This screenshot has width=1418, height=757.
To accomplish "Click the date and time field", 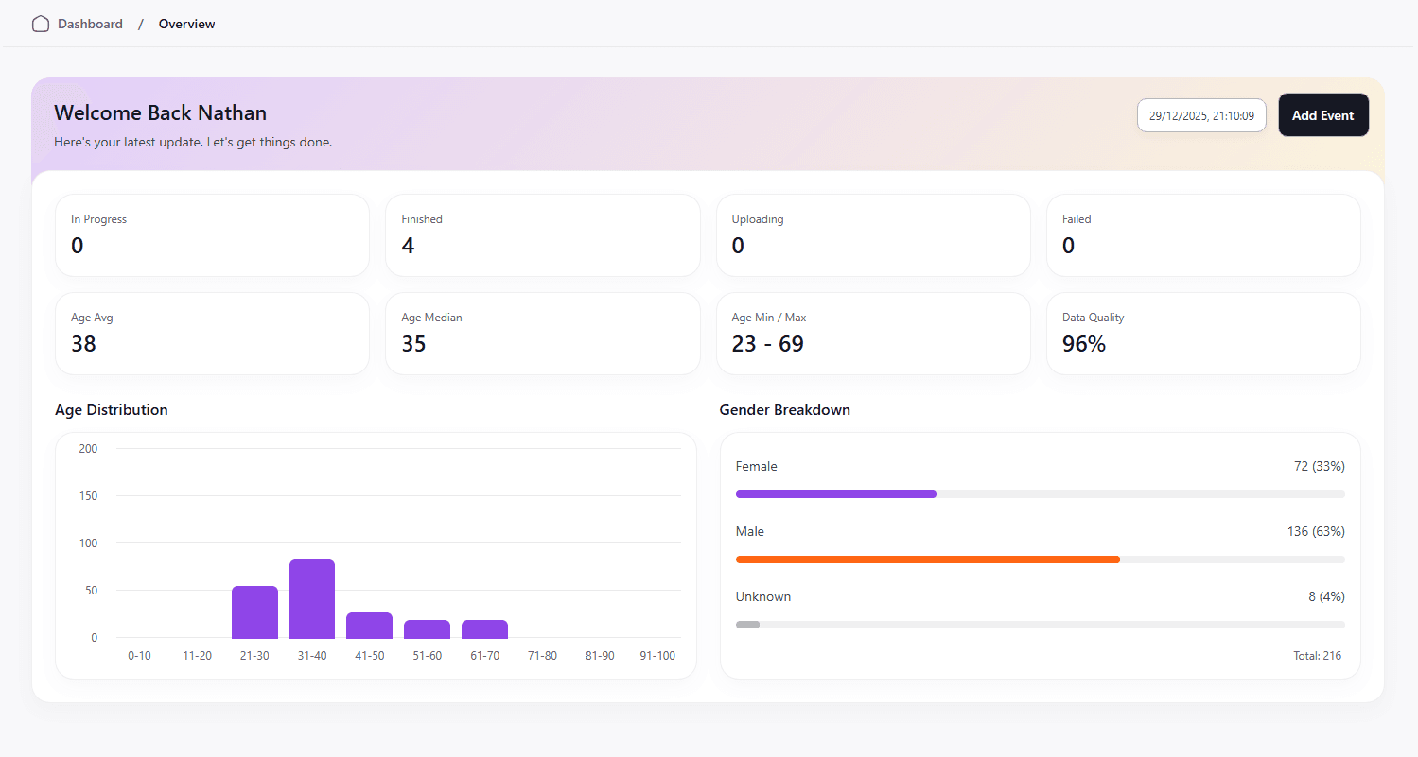I will click(x=1201, y=115).
